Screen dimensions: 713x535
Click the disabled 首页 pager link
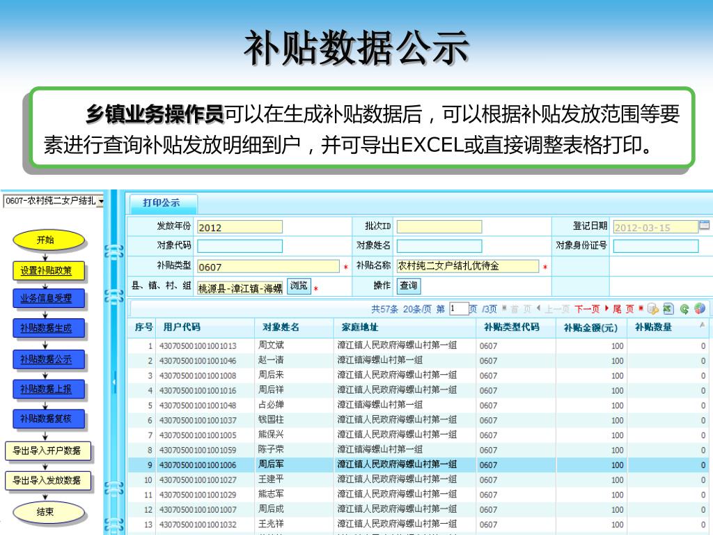tap(520, 309)
